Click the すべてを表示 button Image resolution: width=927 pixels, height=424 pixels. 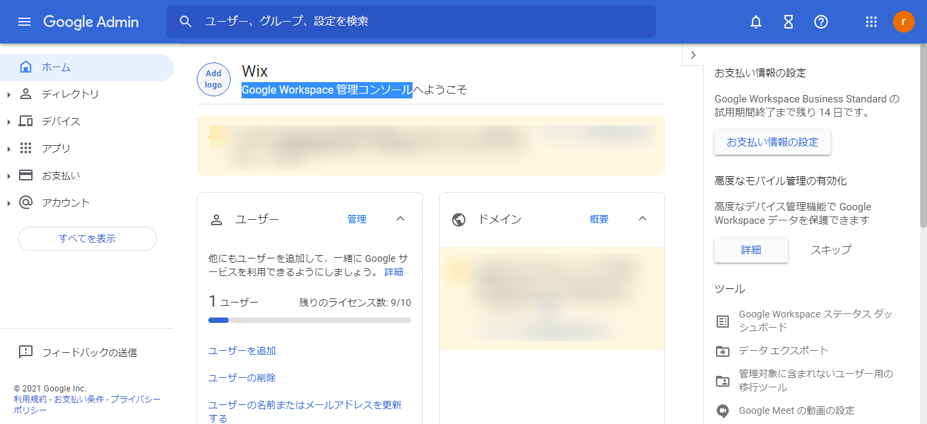(87, 239)
